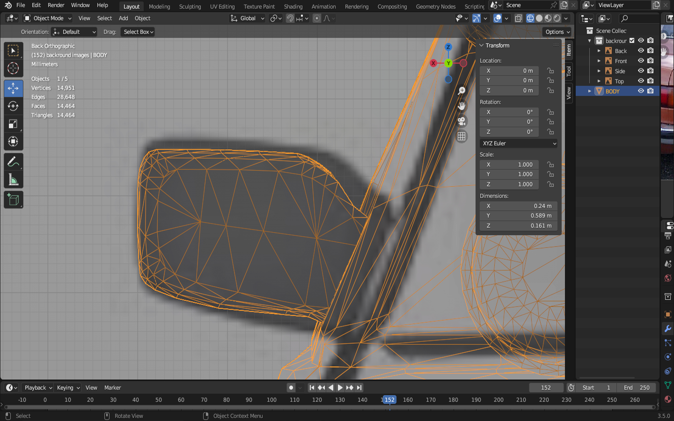674x421 pixels.
Task: Play the animation forward
Action: (340, 388)
